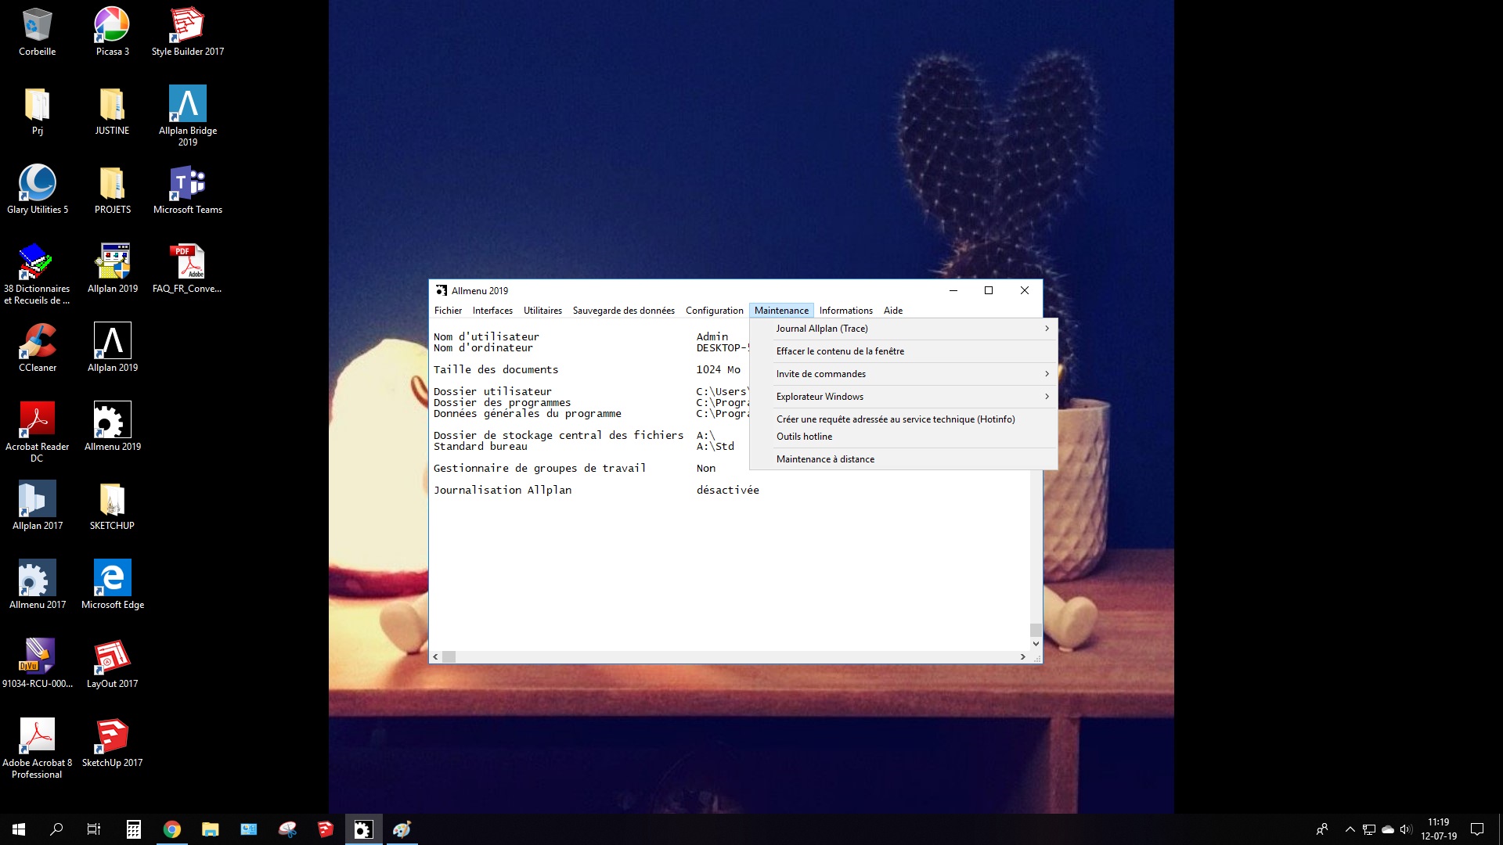Collapse the Maintenance menu

tap(781, 311)
